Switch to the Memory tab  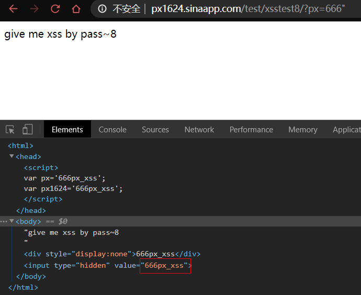[x=302, y=130]
